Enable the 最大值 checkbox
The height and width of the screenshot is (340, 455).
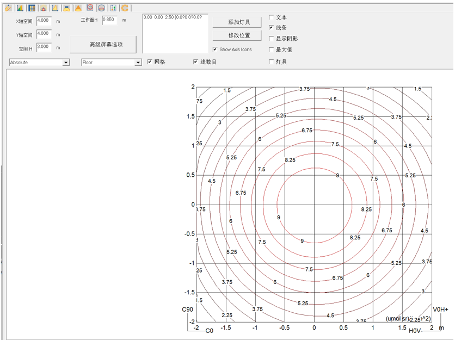click(x=272, y=50)
